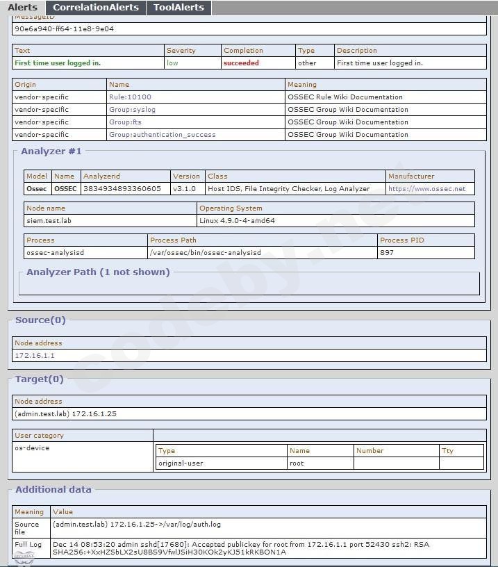Open the Group:authentication_success link

[162, 135]
